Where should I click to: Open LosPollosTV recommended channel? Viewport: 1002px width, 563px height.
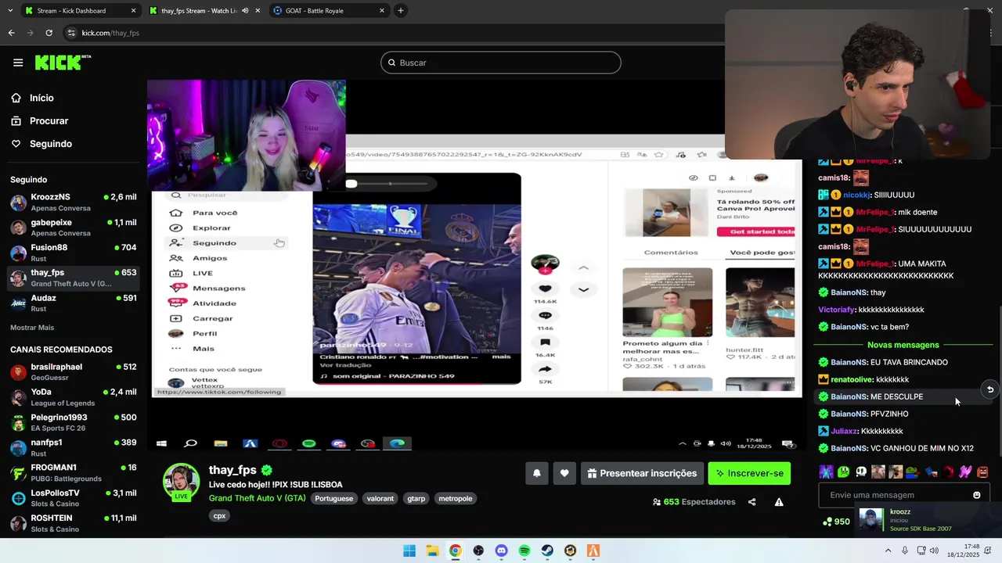click(x=74, y=498)
